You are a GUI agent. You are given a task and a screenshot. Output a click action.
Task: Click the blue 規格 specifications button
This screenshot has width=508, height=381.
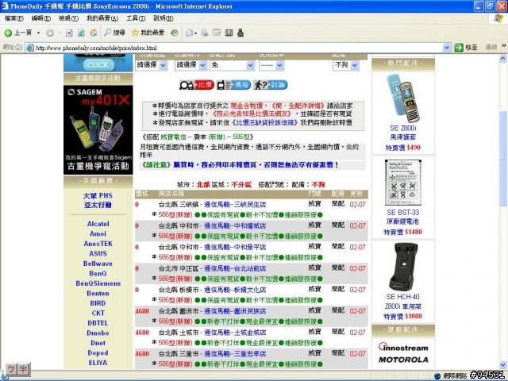coord(233,85)
